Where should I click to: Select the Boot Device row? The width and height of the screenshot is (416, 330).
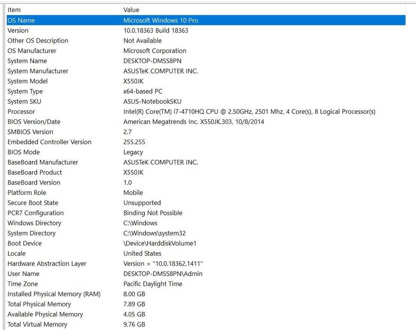(206, 243)
